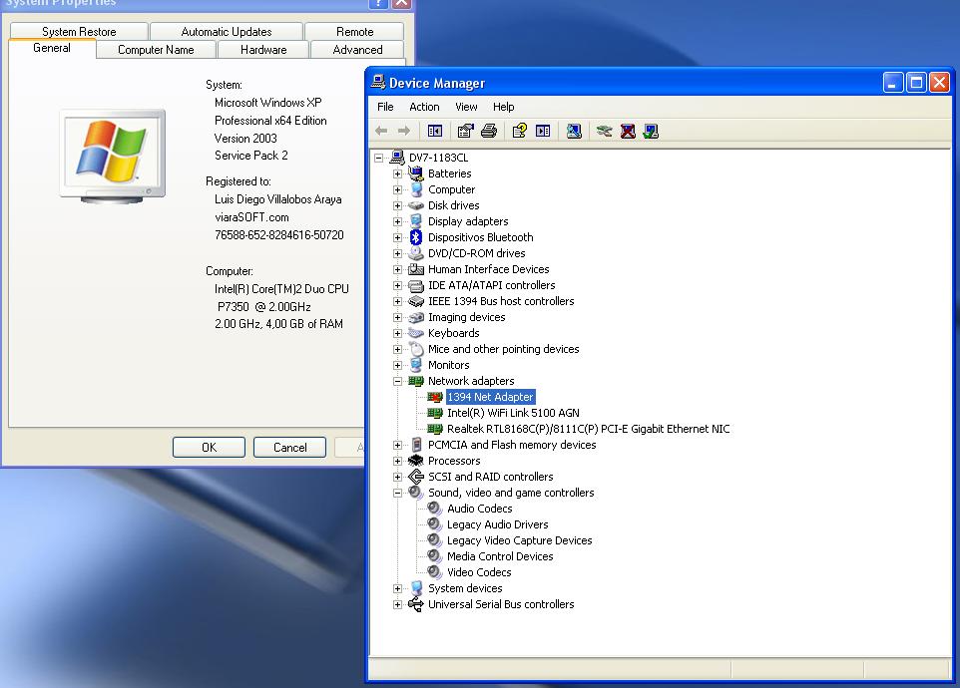
Task: Select the Disk drives category icon
Action: click(416, 205)
